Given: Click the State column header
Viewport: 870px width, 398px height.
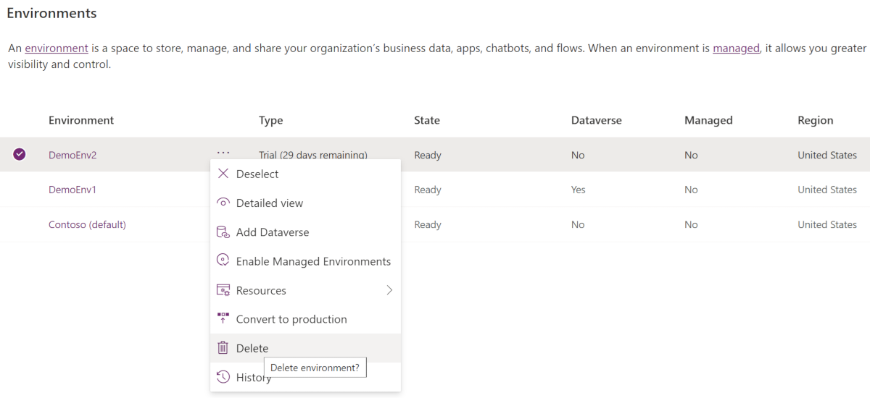Looking at the screenshot, I should 427,120.
